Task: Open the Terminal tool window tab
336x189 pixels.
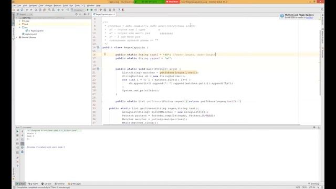Action: click(59, 184)
